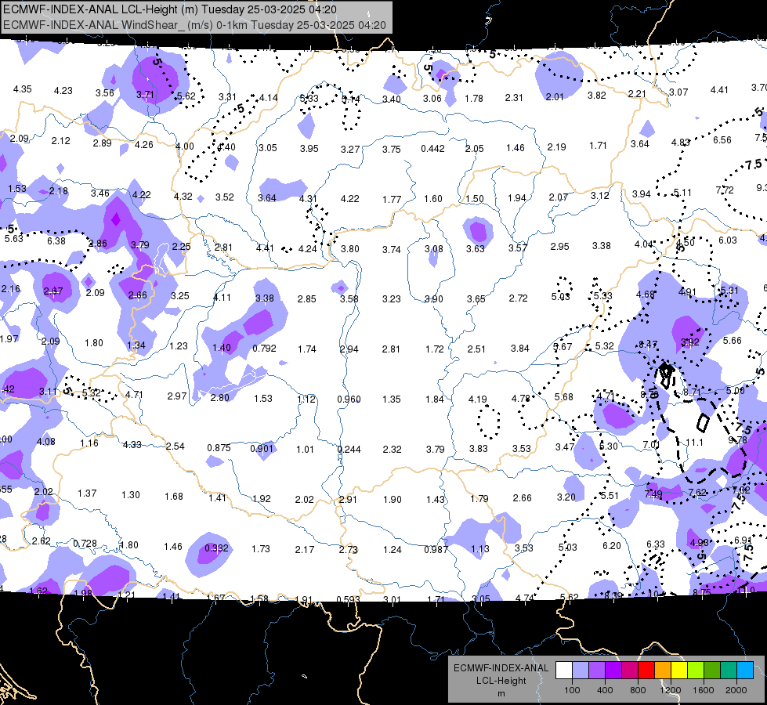Viewport: 767px width, 705px height.
Task: Select value 0.332 inside the purple blob
Action: tap(216, 548)
